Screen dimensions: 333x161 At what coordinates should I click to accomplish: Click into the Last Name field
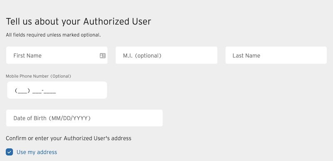point(276,55)
